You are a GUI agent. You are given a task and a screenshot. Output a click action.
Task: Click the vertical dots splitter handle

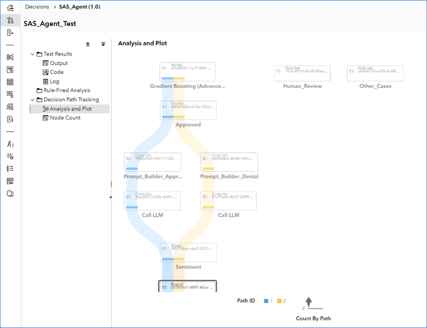coord(112,184)
